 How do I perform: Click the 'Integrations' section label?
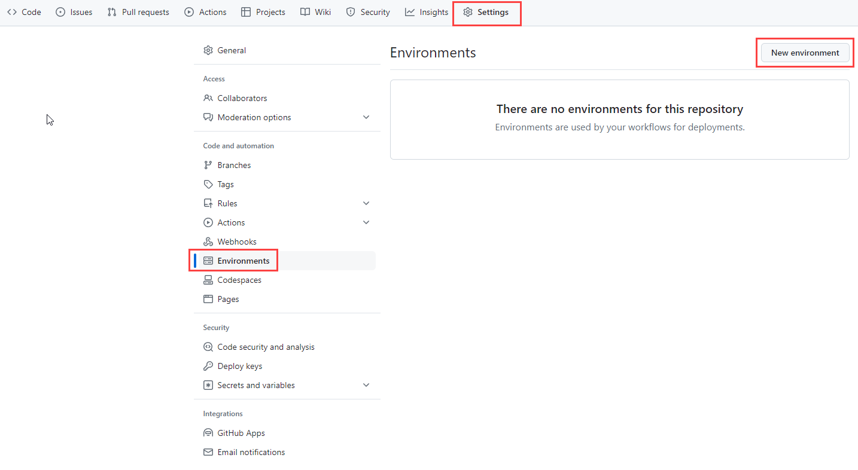click(223, 414)
